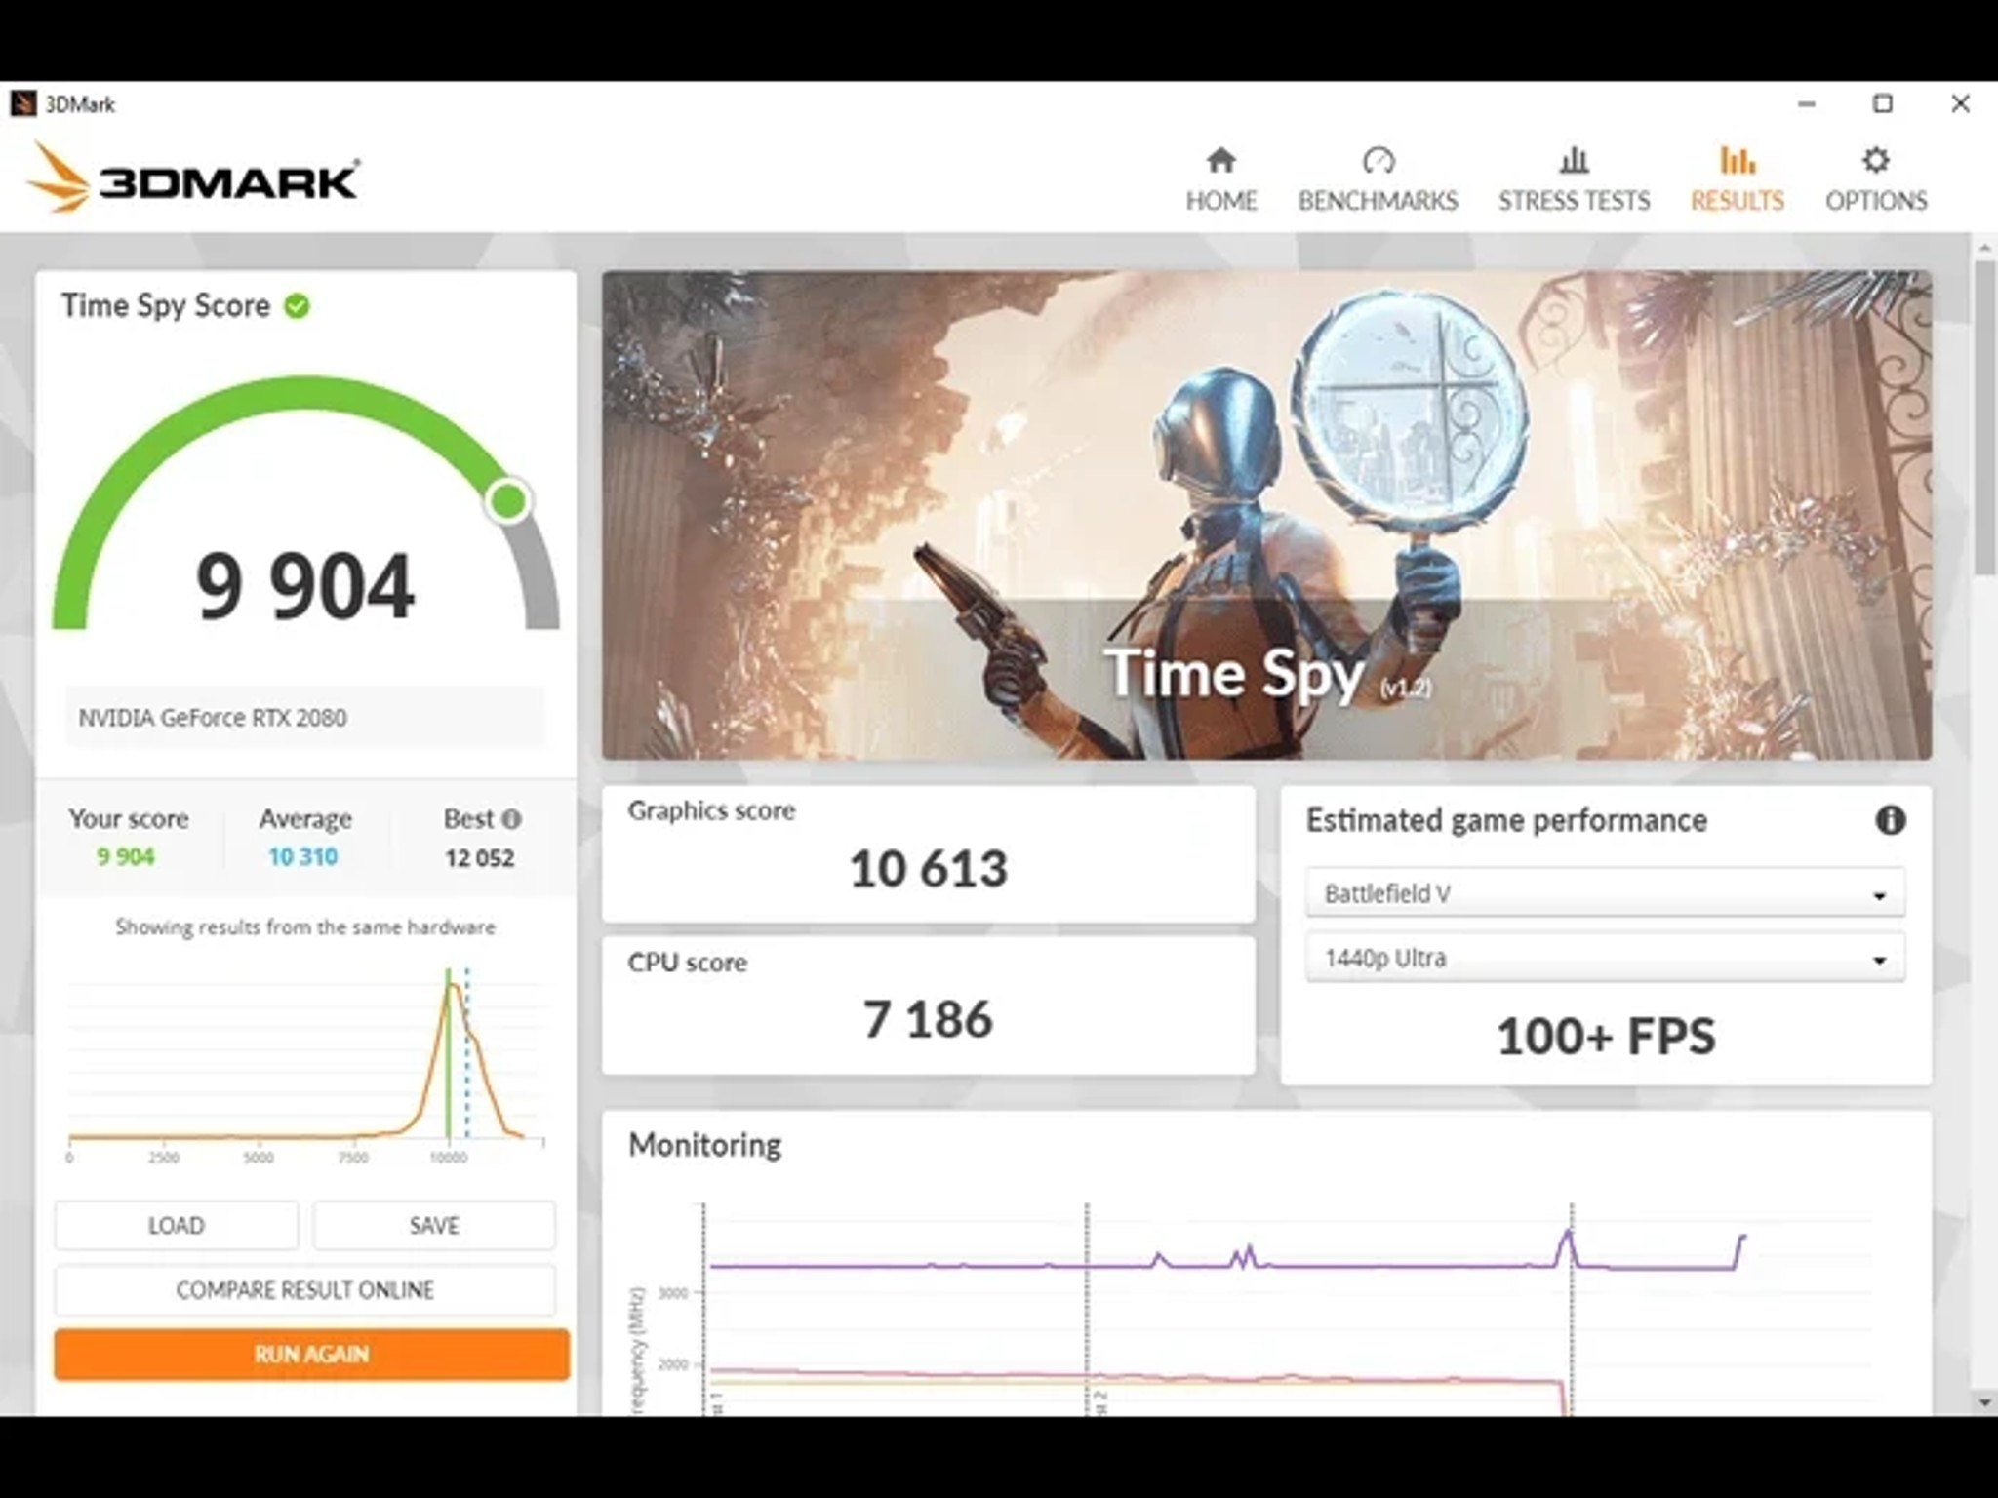Close the 3DMark window
This screenshot has height=1498, width=1998.
1960,103
